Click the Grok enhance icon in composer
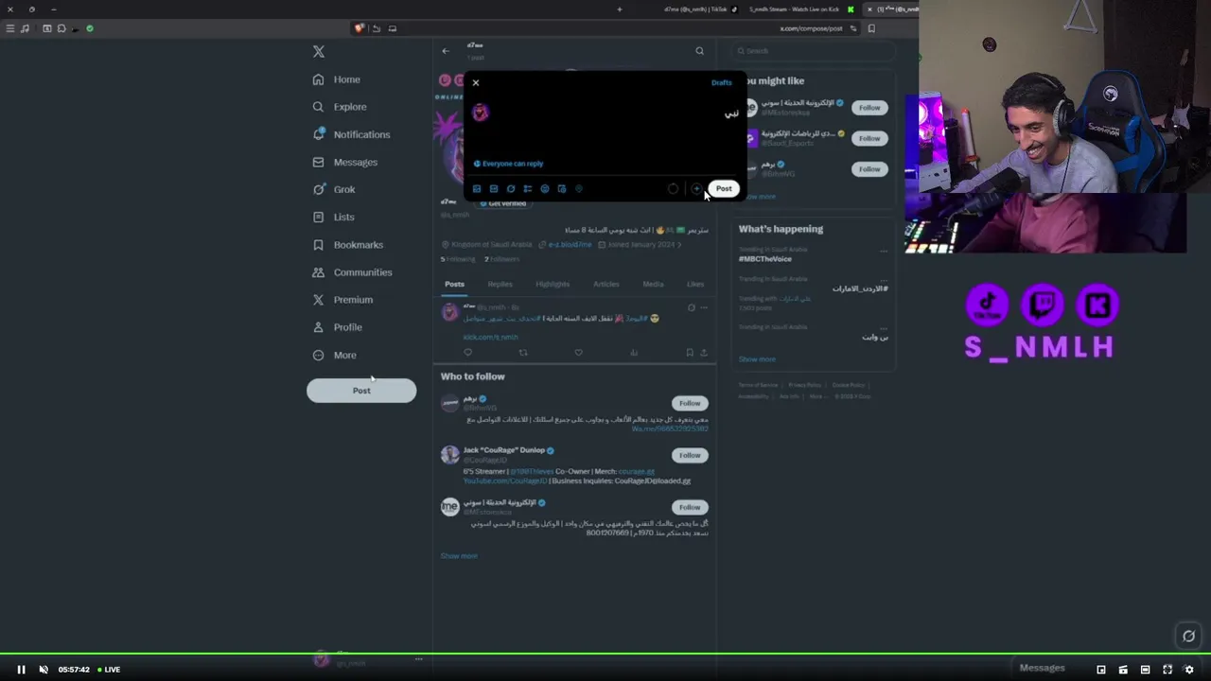Screen dimensions: 1211x681 click(511, 189)
